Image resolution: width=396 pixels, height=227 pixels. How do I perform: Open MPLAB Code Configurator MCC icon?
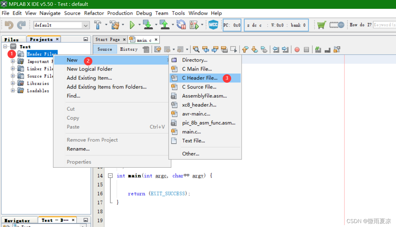pyautogui.click(x=213, y=25)
